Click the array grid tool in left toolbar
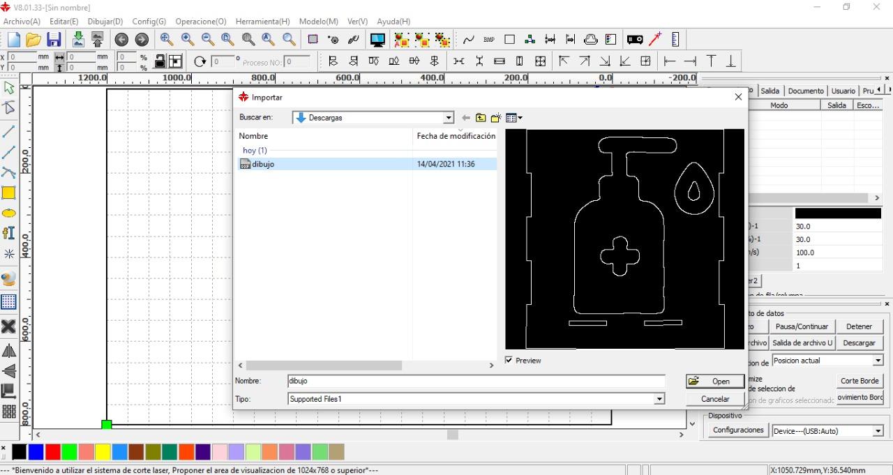The height and width of the screenshot is (475, 893). tap(9, 412)
